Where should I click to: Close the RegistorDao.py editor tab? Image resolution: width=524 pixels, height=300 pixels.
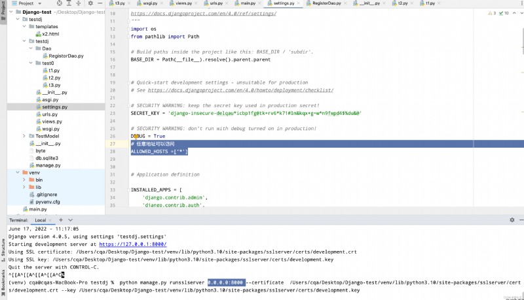pyautogui.click(x=346, y=3)
